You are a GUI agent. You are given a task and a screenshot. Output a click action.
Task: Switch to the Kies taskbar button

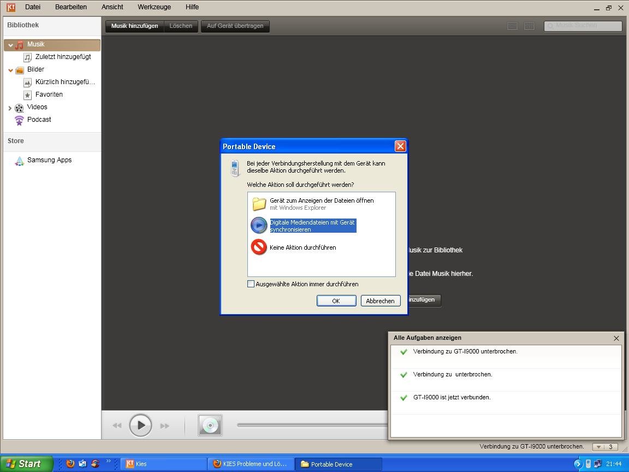coord(163,464)
